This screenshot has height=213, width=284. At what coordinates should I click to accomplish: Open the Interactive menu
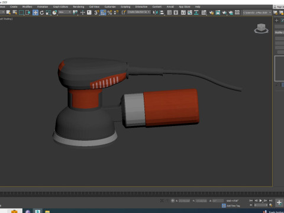(x=141, y=7)
